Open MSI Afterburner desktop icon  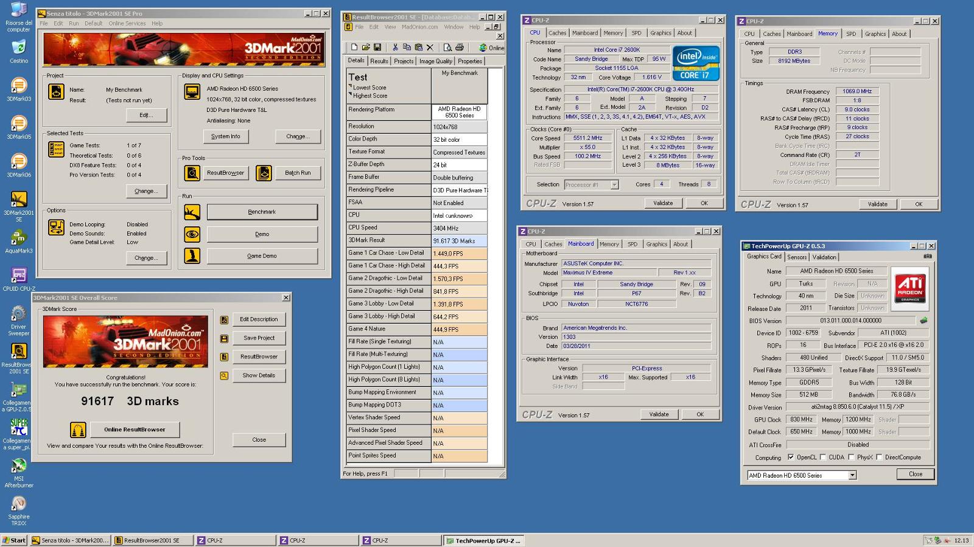click(19, 473)
